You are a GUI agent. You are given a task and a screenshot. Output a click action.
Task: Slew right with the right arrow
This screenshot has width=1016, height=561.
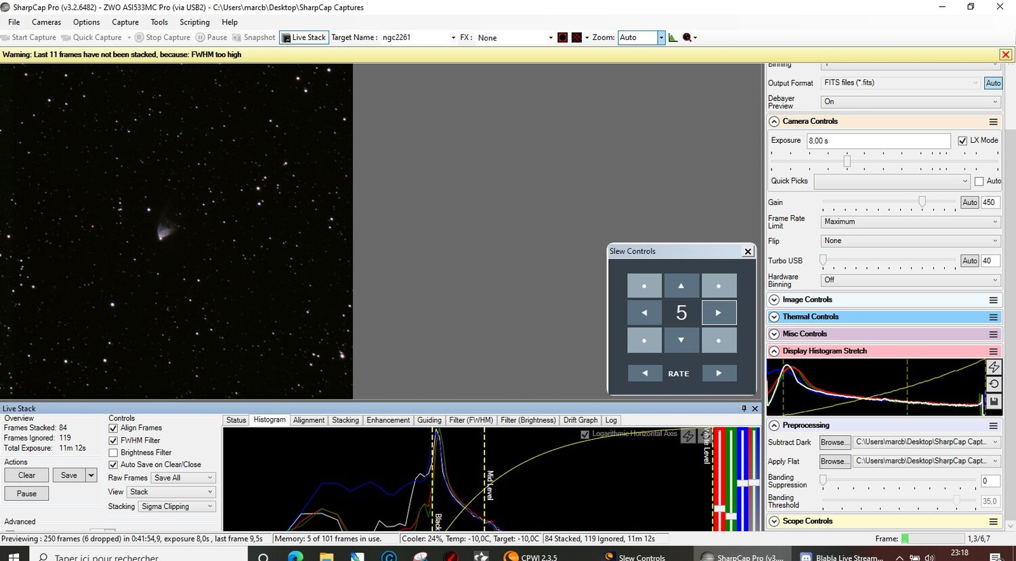pyautogui.click(x=719, y=313)
